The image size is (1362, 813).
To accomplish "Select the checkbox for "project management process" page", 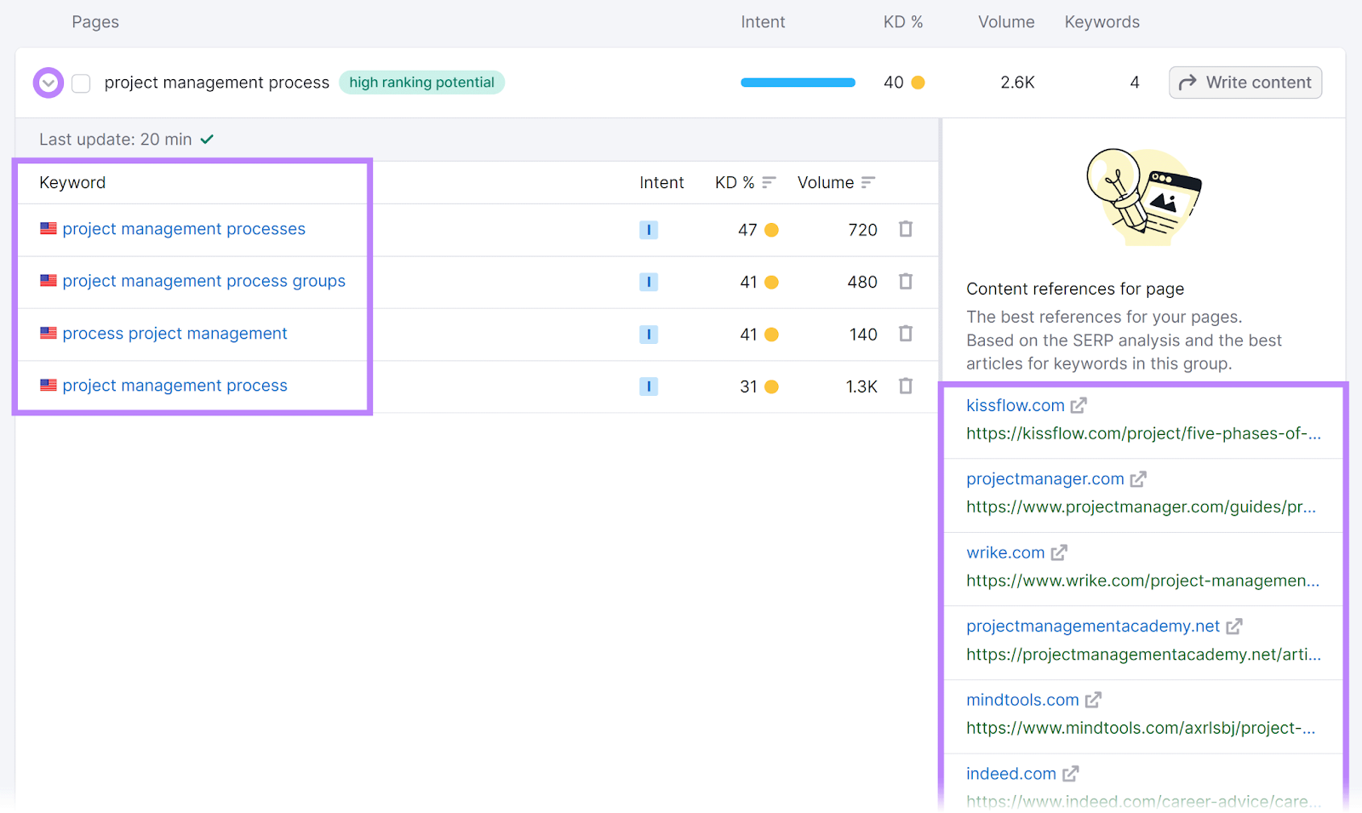I will pos(80,83).
